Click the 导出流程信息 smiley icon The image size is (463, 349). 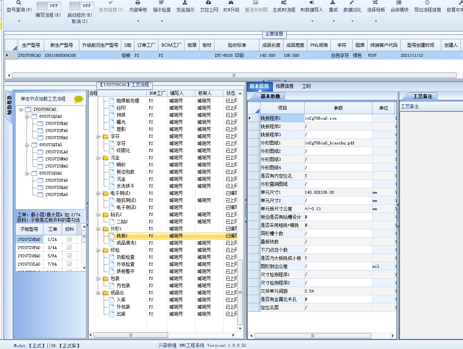pos(427,2)
